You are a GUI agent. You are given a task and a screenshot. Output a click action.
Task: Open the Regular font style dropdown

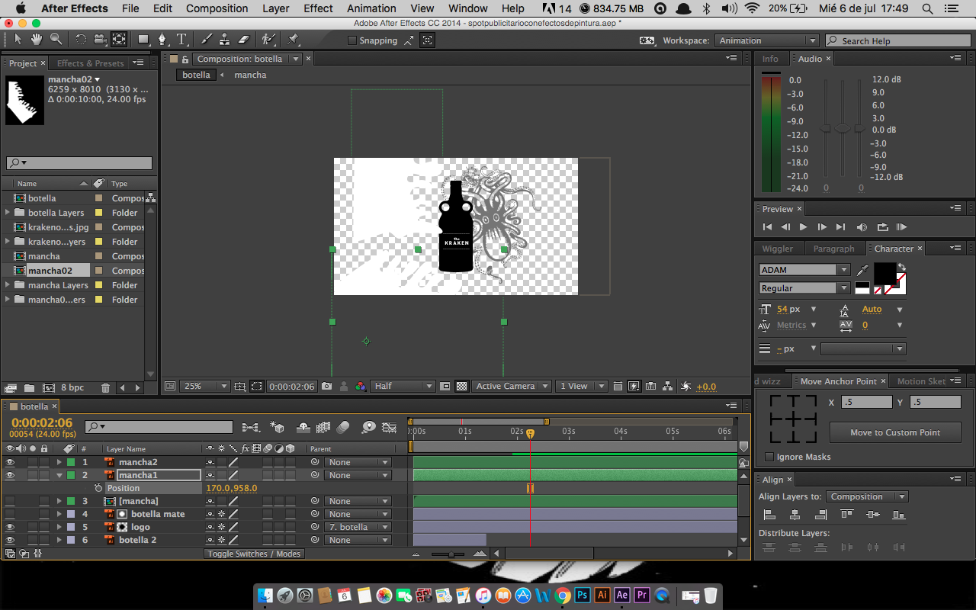pos(804,288)
